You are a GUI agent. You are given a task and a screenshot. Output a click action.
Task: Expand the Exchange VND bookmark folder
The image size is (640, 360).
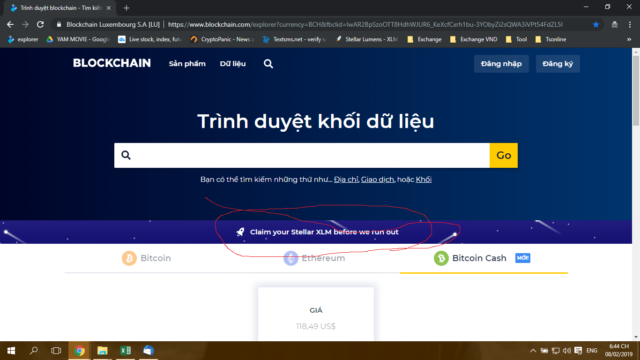474,39
